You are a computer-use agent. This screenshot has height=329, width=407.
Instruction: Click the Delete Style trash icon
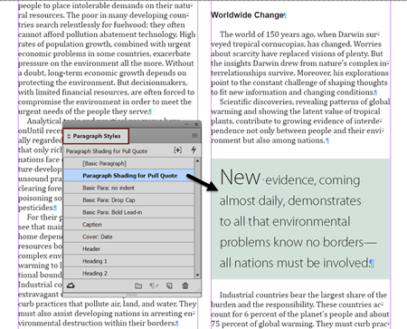click(x=185, y=285)
